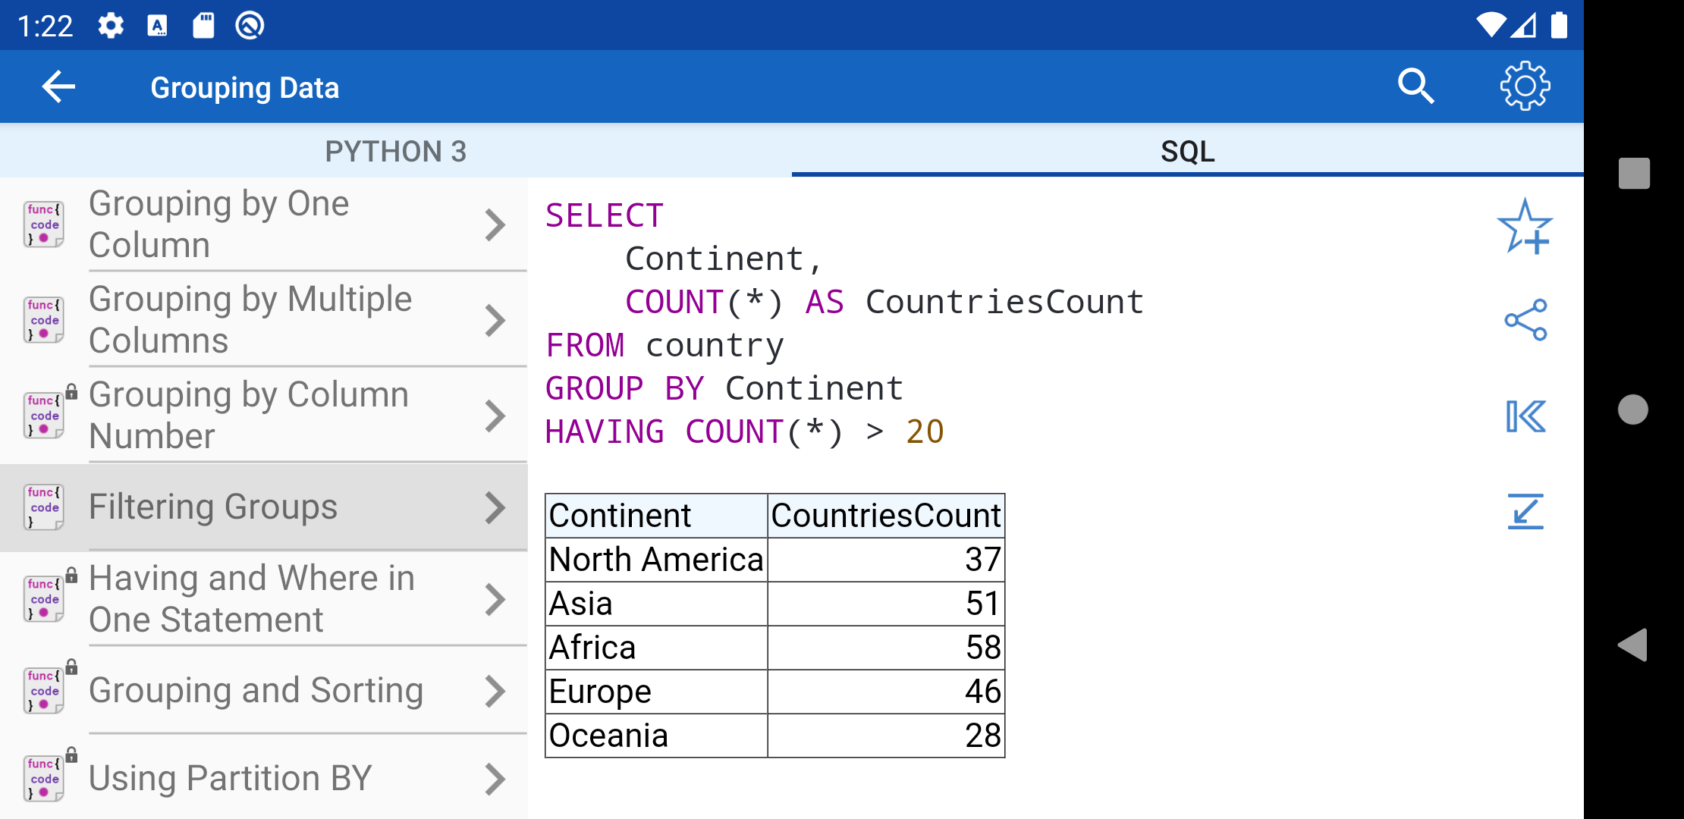Click count value 28

(x=886, y=736)
